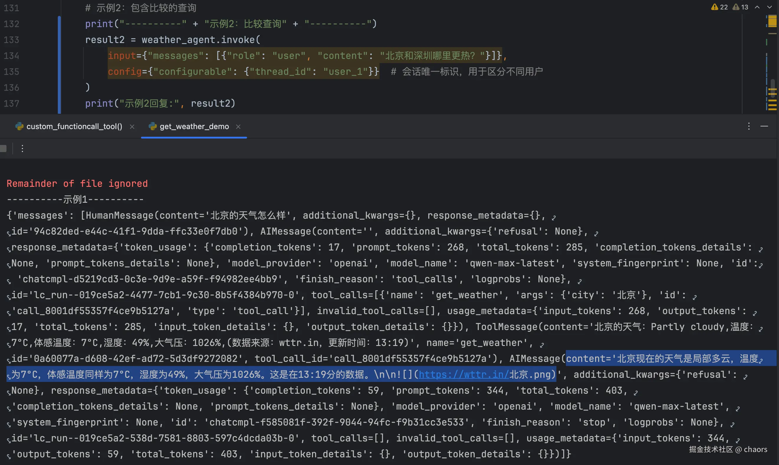Open more actions dots beside Stop button
Image resolution: width=779 pixels, height=465 pixels.
pos(22,148)
